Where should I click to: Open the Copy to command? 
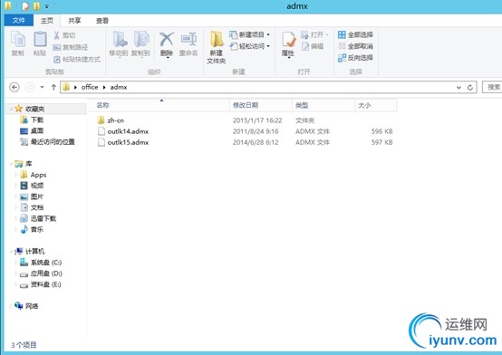[x=140, y=43]
